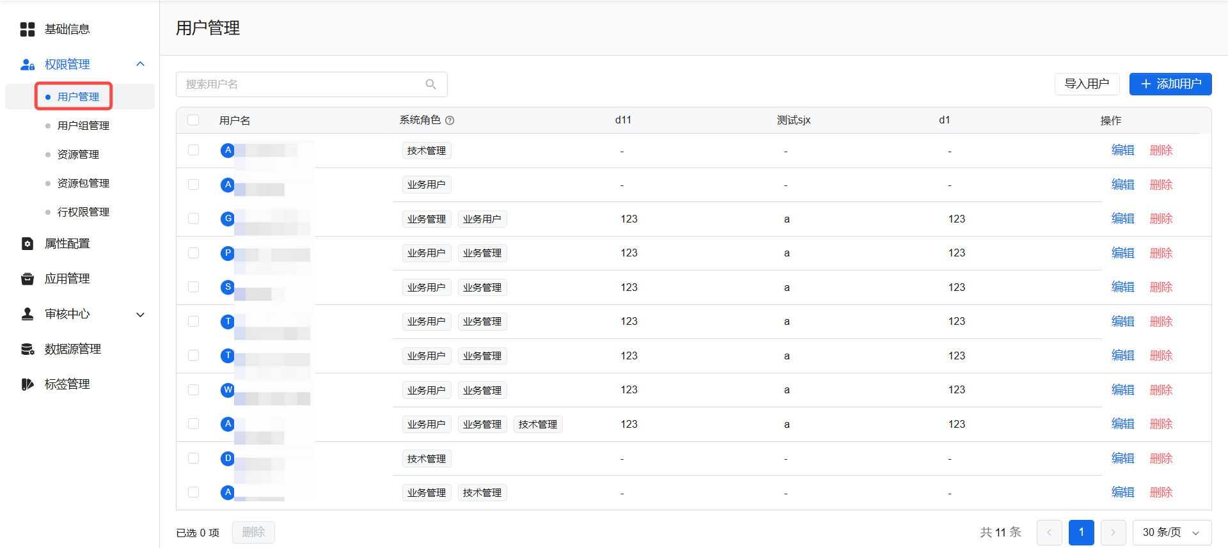
Task: Focus the 搜索用户名 search field
Action: pyautogui.click(x=301, y=84)
